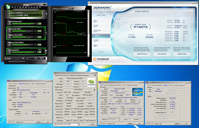Open CPU-Z Processor #1 selection dropdown
Screen dimensions: 199x128
pyautogui.click(x=119, y=119)
